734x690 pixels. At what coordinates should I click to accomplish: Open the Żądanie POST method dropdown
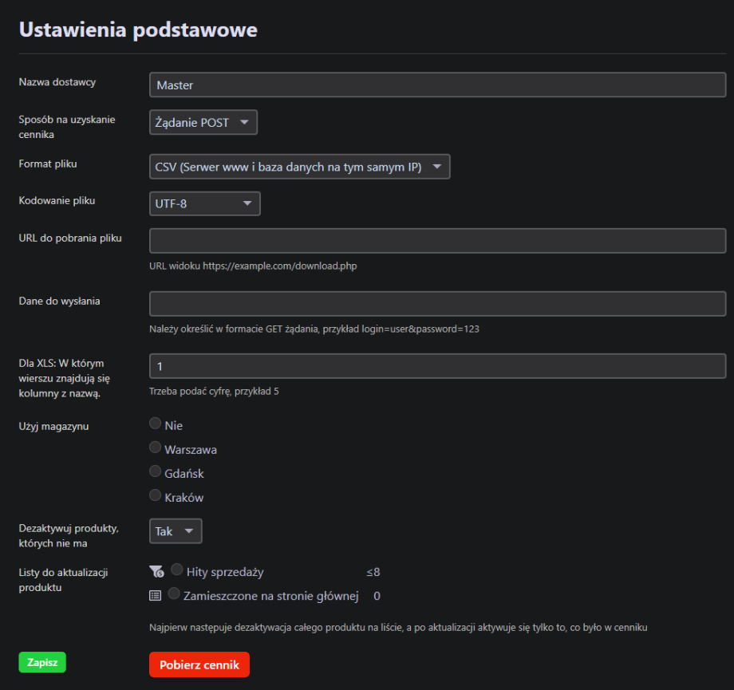tap(203, 123)
